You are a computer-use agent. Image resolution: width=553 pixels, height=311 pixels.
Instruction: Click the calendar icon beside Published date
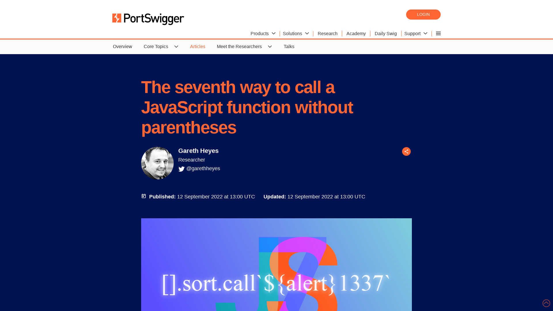pyautogui.click(x=143, y=196)
